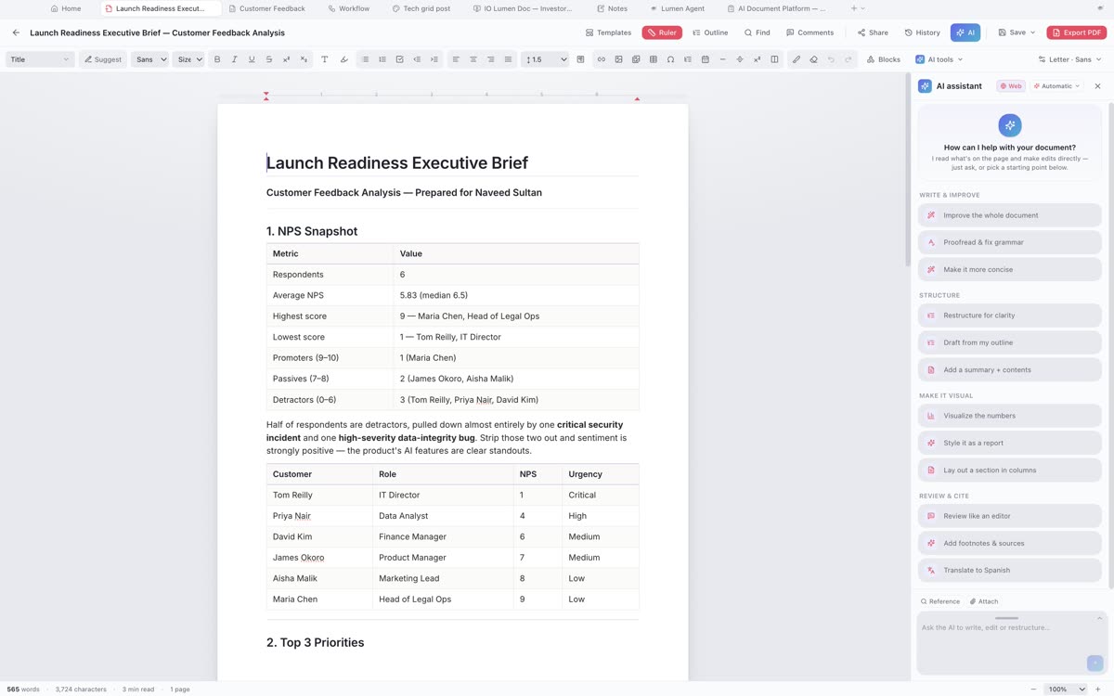Select the highlighter tool

(343, 59)
